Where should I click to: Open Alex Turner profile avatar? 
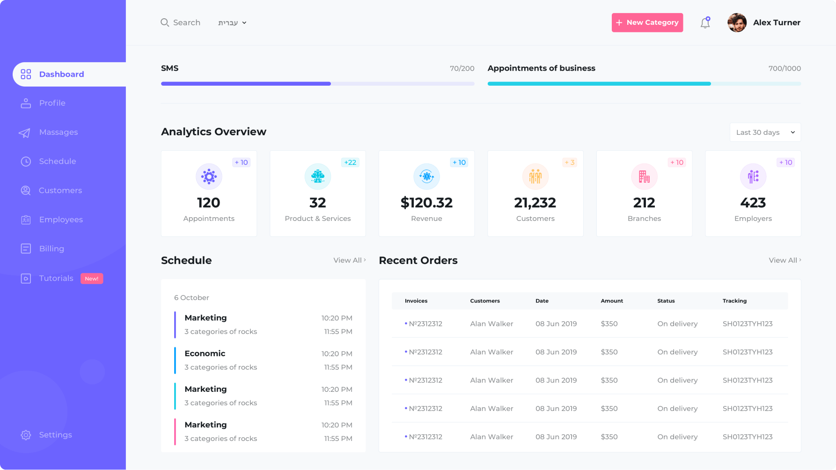tap(737, 22)
